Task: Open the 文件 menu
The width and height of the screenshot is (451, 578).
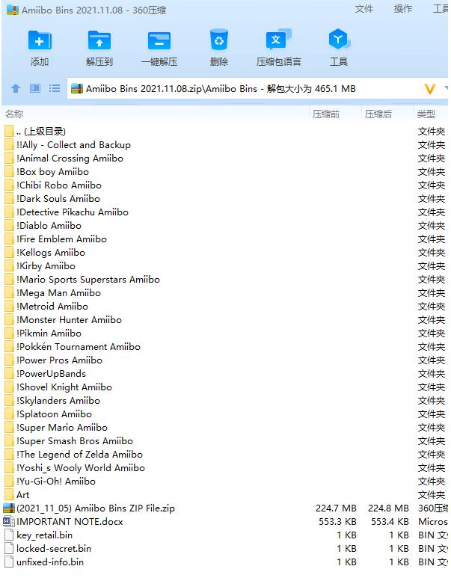Action: (363, 9)
